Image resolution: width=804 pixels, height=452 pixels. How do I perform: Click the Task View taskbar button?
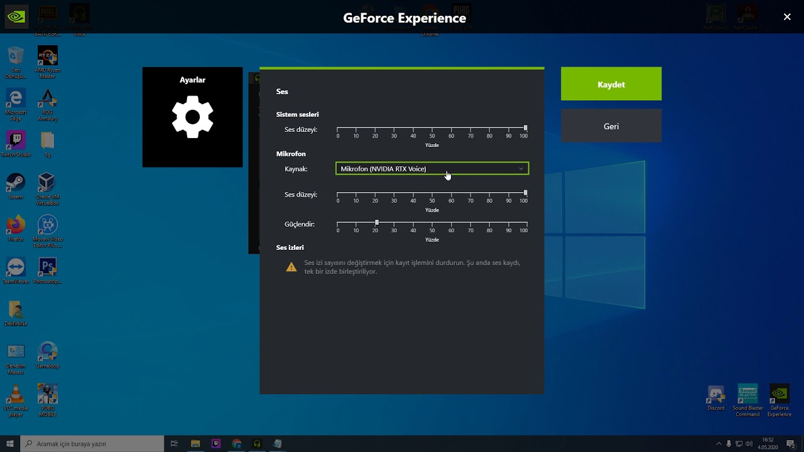pyautogui.click(x=174, y=444)
